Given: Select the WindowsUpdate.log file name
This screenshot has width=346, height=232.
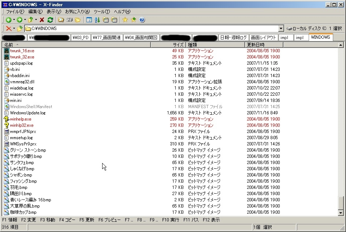Looking at the screenshot, I should pos(28,113).
